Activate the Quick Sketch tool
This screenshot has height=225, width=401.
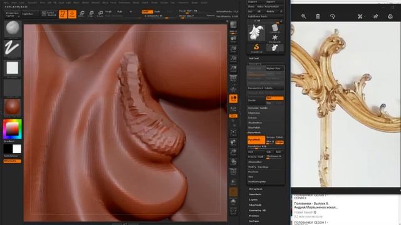pyautogui.click(x=49, y=14)
